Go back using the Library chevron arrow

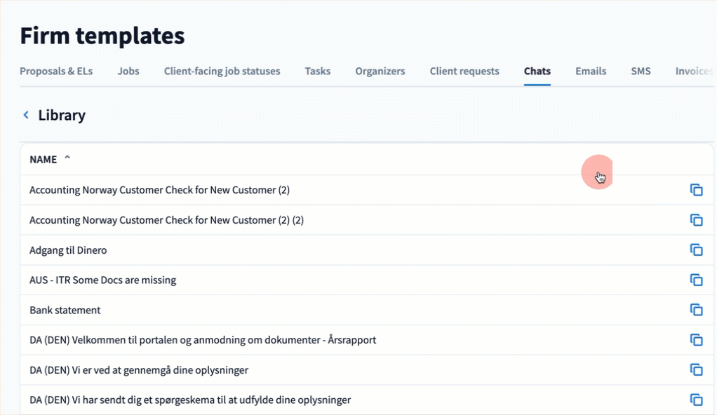(x=26, y=115)
